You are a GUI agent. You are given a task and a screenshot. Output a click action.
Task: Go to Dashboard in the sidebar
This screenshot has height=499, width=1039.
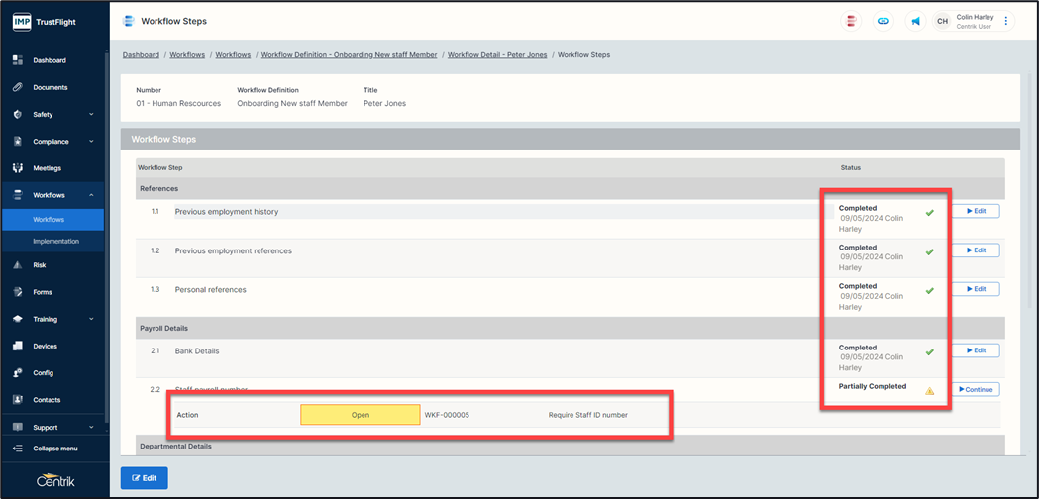click(x=50, y=60)
